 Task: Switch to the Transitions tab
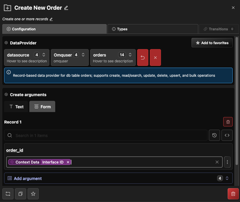[219, 29]
